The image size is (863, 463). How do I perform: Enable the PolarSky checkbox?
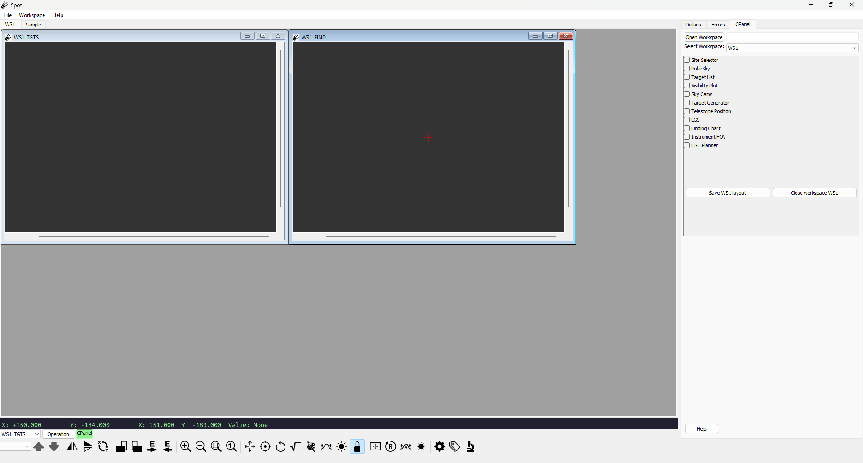click(x=687, y=69)
